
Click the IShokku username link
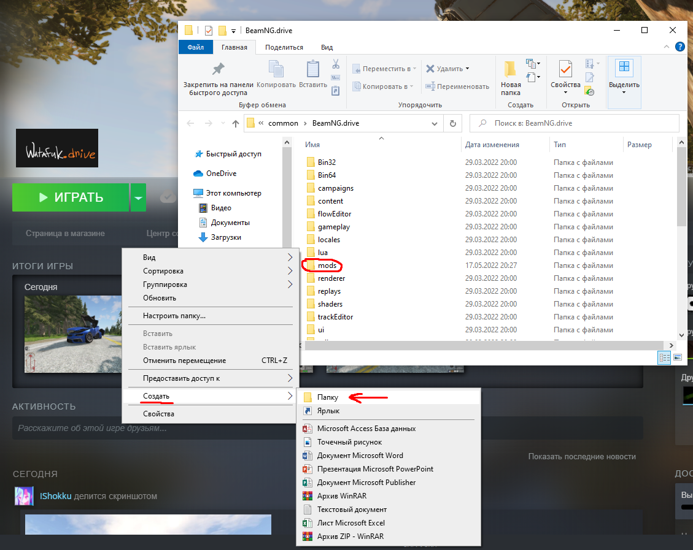click(x=56, y=496)
